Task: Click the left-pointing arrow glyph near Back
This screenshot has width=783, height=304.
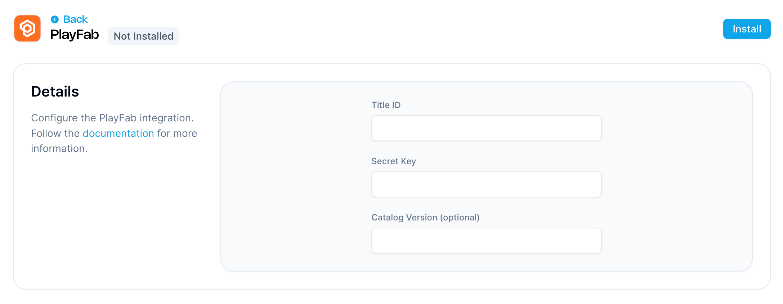Action: click(54, 19)
